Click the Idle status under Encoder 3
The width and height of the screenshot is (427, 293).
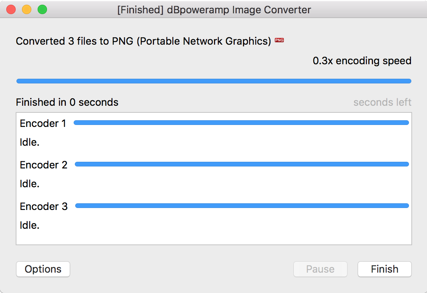(30, 226)
